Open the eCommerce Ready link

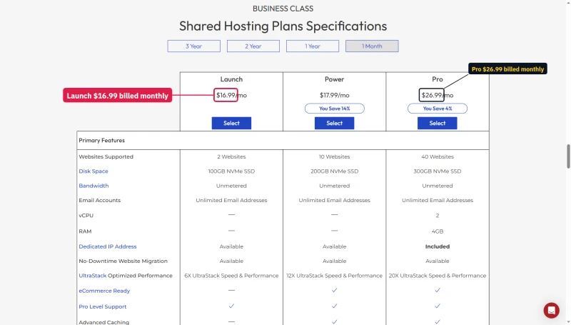pos(104,291)
